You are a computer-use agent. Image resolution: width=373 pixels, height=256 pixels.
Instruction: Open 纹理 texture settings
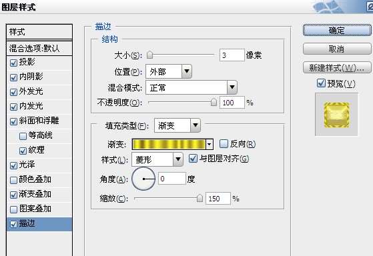(37, 150)
